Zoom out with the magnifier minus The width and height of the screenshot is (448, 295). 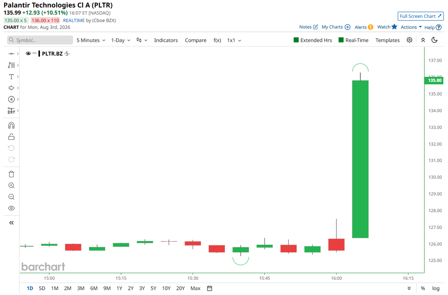click(11, 197)
